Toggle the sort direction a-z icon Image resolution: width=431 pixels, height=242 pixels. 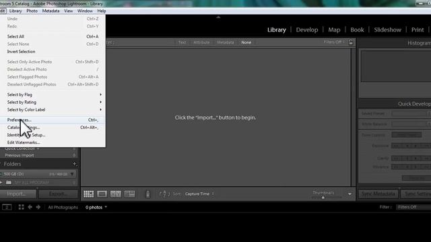[164, 194]
